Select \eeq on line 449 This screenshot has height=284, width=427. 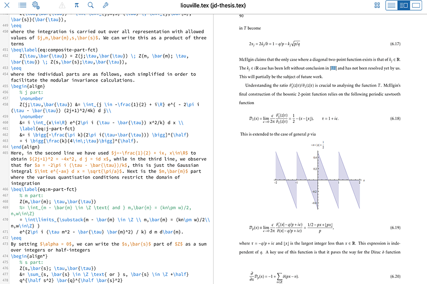click(x=16, y=26)
